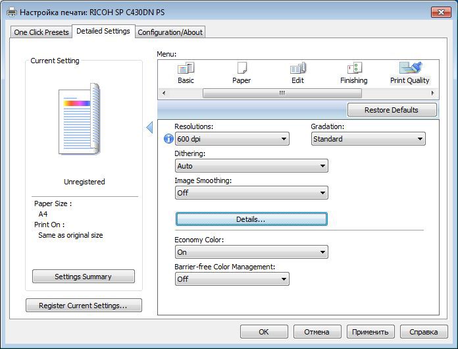Click the info icon beside Resolutions
The image size is (458, 349).
(168, 139)
